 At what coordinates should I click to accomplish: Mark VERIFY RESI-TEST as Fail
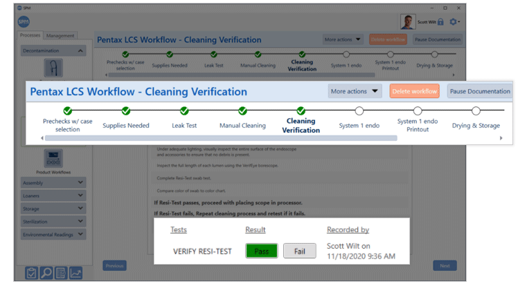(x=299, y=251)
